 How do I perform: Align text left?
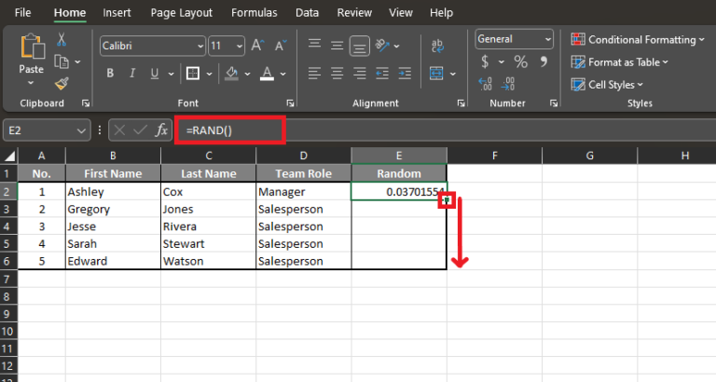point(314,73)
